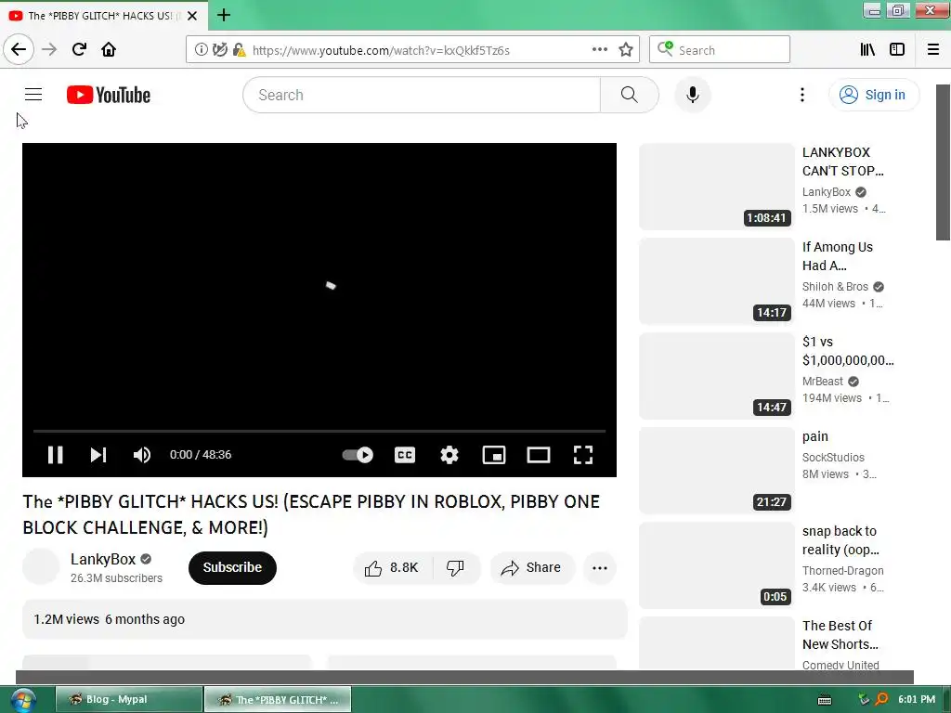Image resolution: width=951 pixels, height=713 pixels.
Task: Skip to the next video
Action: [x=98, y=455]
